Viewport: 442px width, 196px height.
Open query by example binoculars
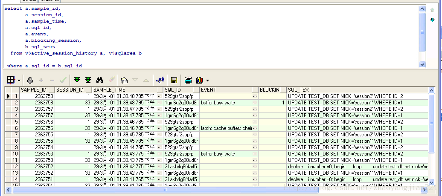point(99,80)
